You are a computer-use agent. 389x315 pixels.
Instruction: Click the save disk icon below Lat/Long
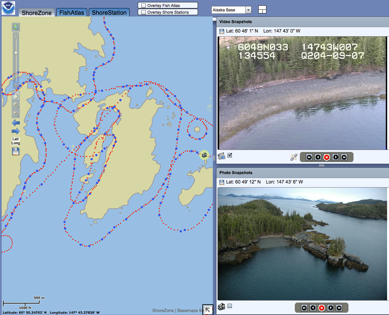pyautogui.click(x=15, y=151)
